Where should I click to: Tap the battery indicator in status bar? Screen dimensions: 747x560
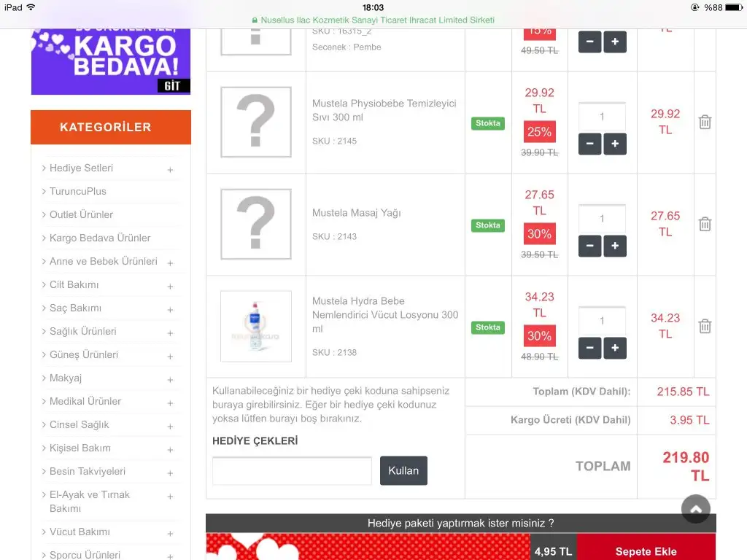[x=734, y=7]
